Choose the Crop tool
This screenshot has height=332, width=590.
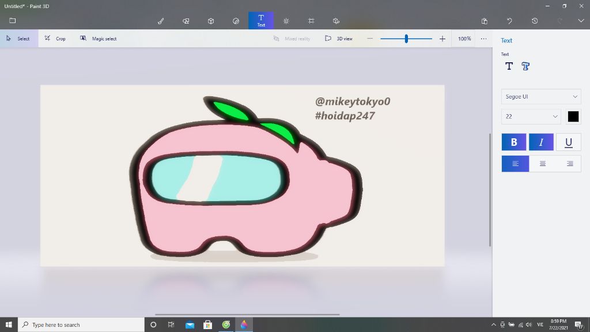click(x=55, y=39)
